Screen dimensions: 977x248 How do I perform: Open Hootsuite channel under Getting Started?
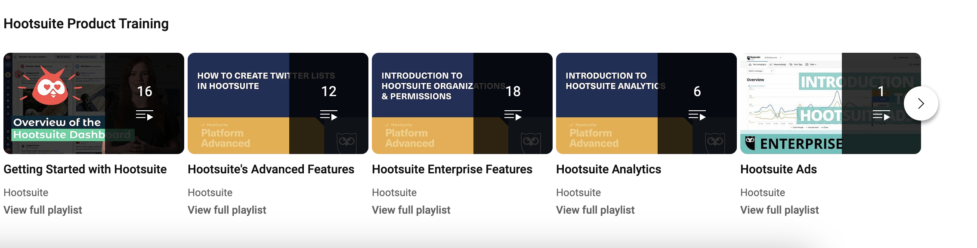(26, 193)
